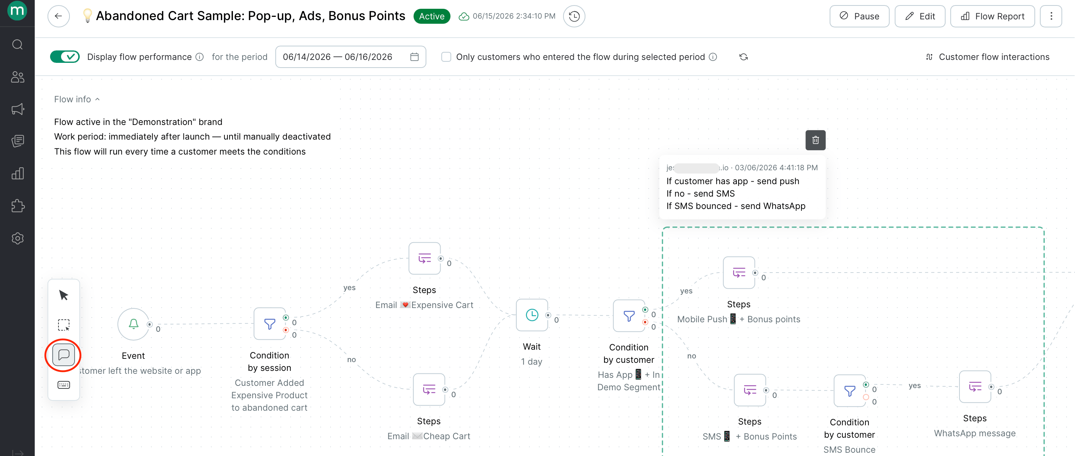Select the comment tool in canvas toolbar
Viewport: 1075px width, 456px height.
[63, 355]
